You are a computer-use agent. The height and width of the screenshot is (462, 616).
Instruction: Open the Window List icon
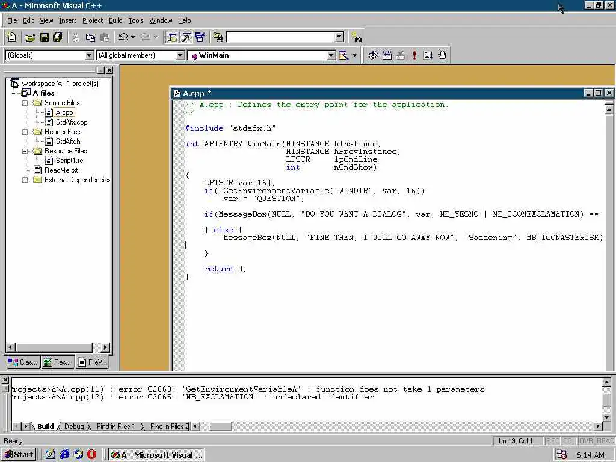pyautogui.click(x=200, y=37)
